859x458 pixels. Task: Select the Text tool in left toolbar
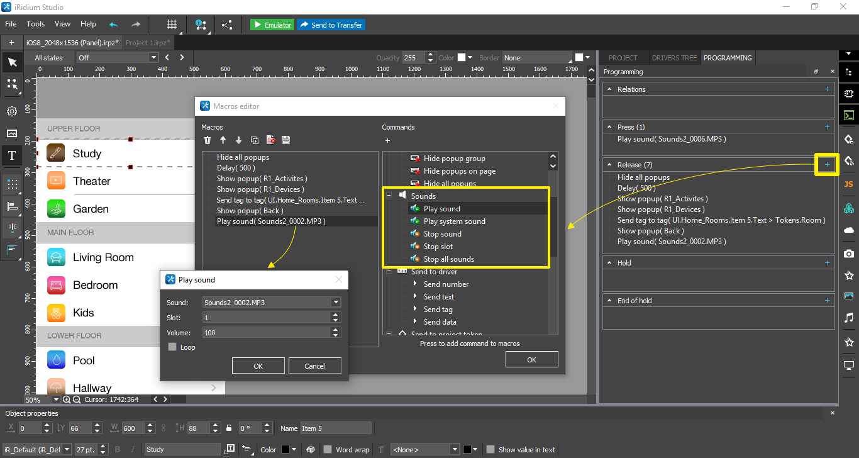(x=12, y=155)
